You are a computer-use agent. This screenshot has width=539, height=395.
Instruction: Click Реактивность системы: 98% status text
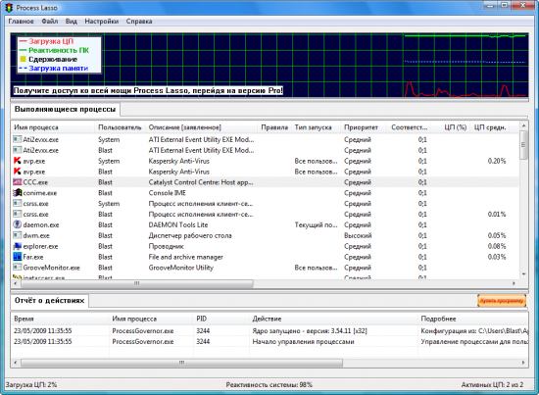point(269,384)
